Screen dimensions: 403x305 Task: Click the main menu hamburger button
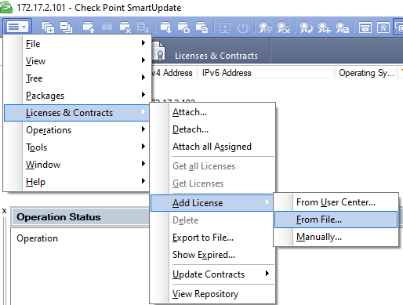point(17,27)
